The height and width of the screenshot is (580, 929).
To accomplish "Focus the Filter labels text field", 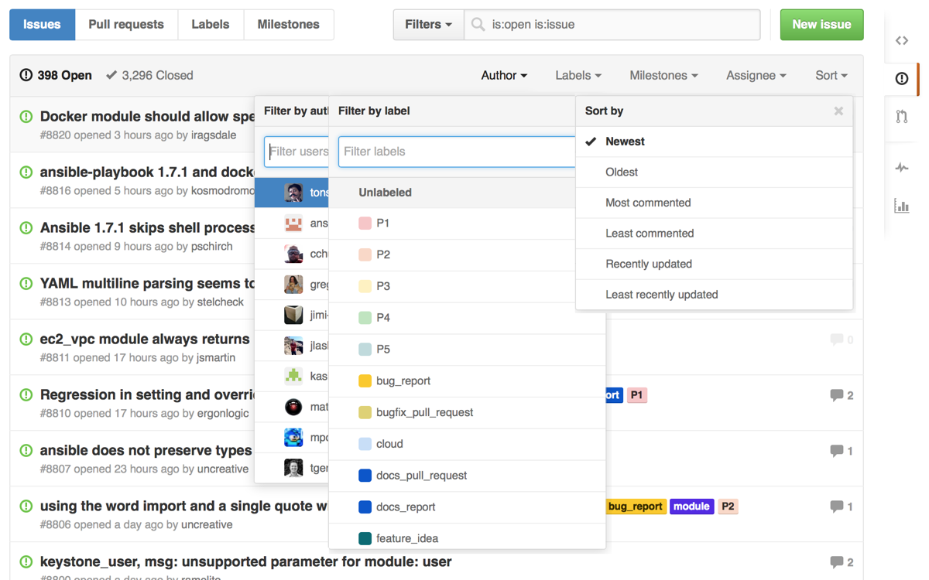I will [x=457, y=152].
